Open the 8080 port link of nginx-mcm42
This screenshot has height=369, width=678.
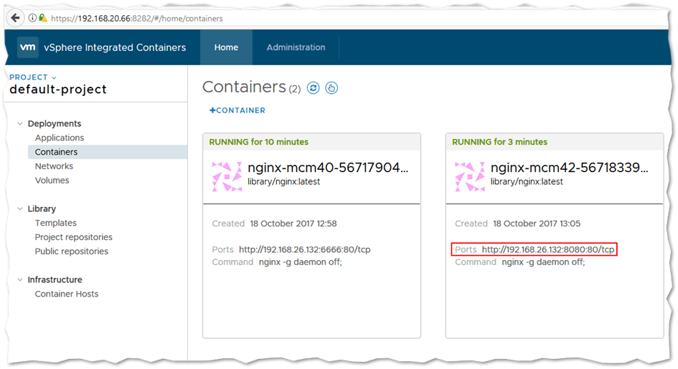(x=548, y=249)
